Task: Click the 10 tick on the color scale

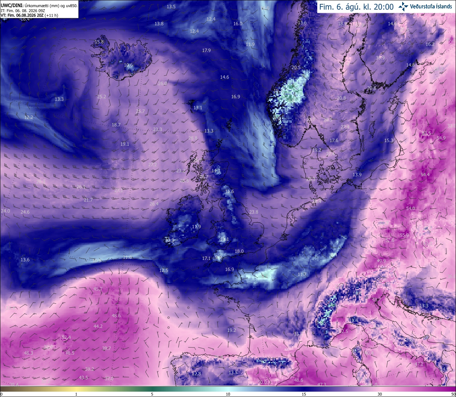Action: coord(228,394)
